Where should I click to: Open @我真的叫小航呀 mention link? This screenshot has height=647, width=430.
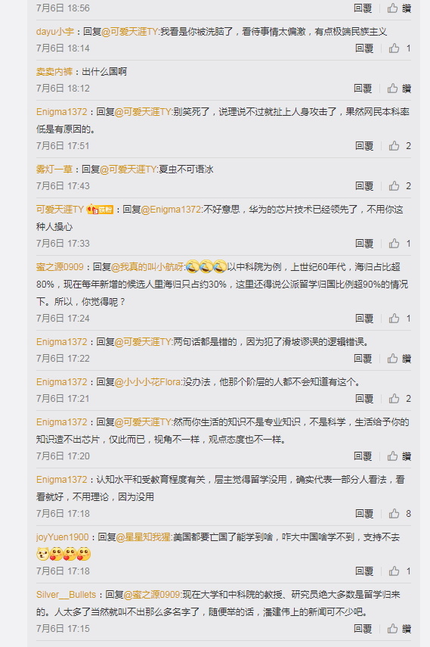[147, 267]
